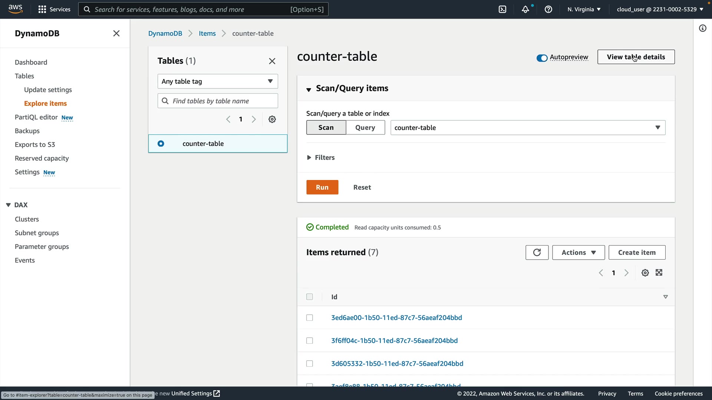
Task: Open the AWS CloudShell icon
Action: 502,9
